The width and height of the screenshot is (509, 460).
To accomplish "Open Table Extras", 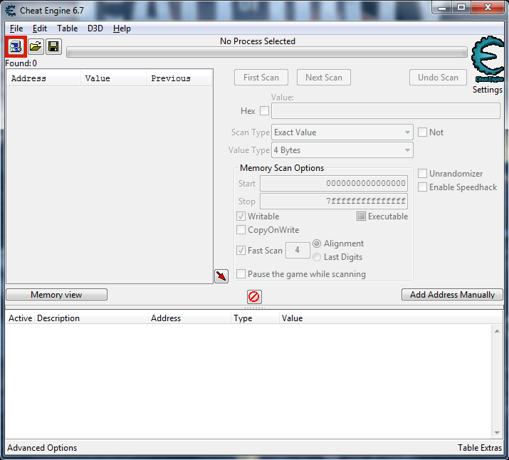I will pyautogui.click(x=480, y=448).
